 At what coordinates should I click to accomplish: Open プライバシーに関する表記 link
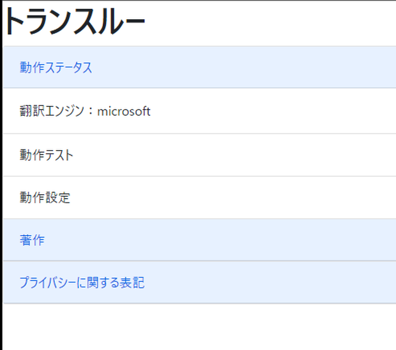pyautogui.click(x=82, y=282)
